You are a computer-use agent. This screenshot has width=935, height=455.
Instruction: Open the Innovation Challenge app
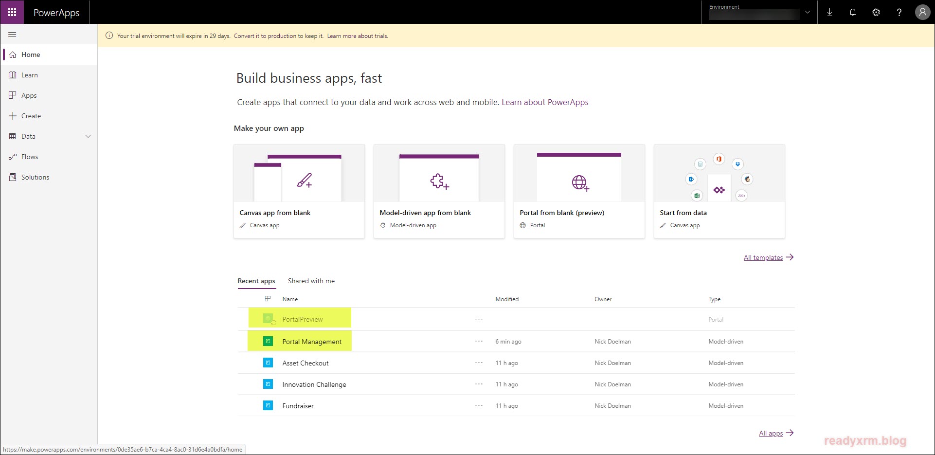coord(314,384)
